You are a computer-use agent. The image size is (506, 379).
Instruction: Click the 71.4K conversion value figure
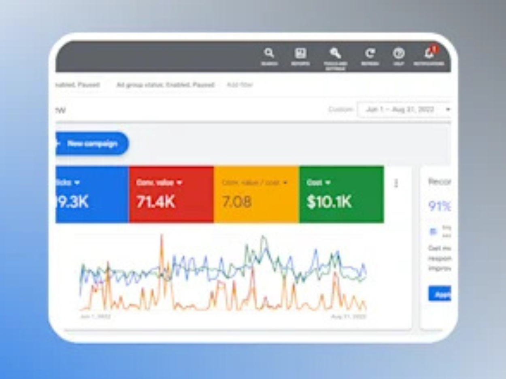click(x=156, y=202)
